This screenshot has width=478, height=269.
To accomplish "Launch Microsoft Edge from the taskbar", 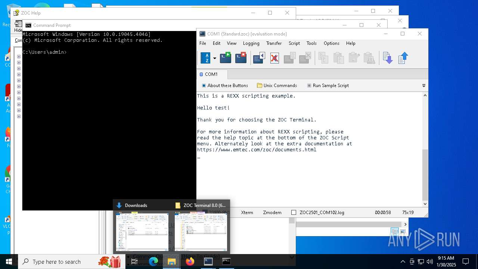I will (153, 262).
